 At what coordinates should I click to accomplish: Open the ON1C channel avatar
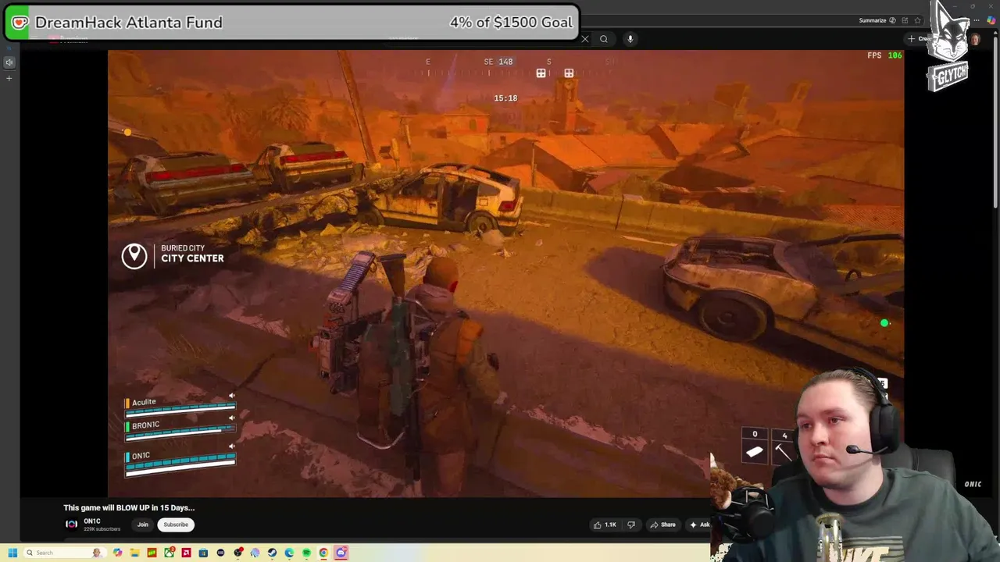72,525
